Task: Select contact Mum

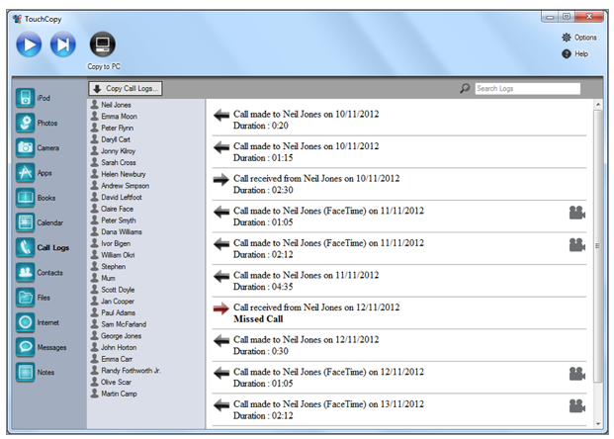Action: (103, 278)
